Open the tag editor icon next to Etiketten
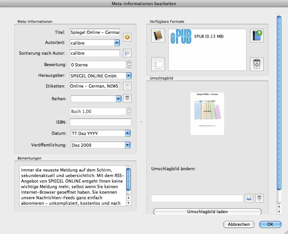This screenshot has width=288, height=234. pyautogui.click(x=127, y=86)
